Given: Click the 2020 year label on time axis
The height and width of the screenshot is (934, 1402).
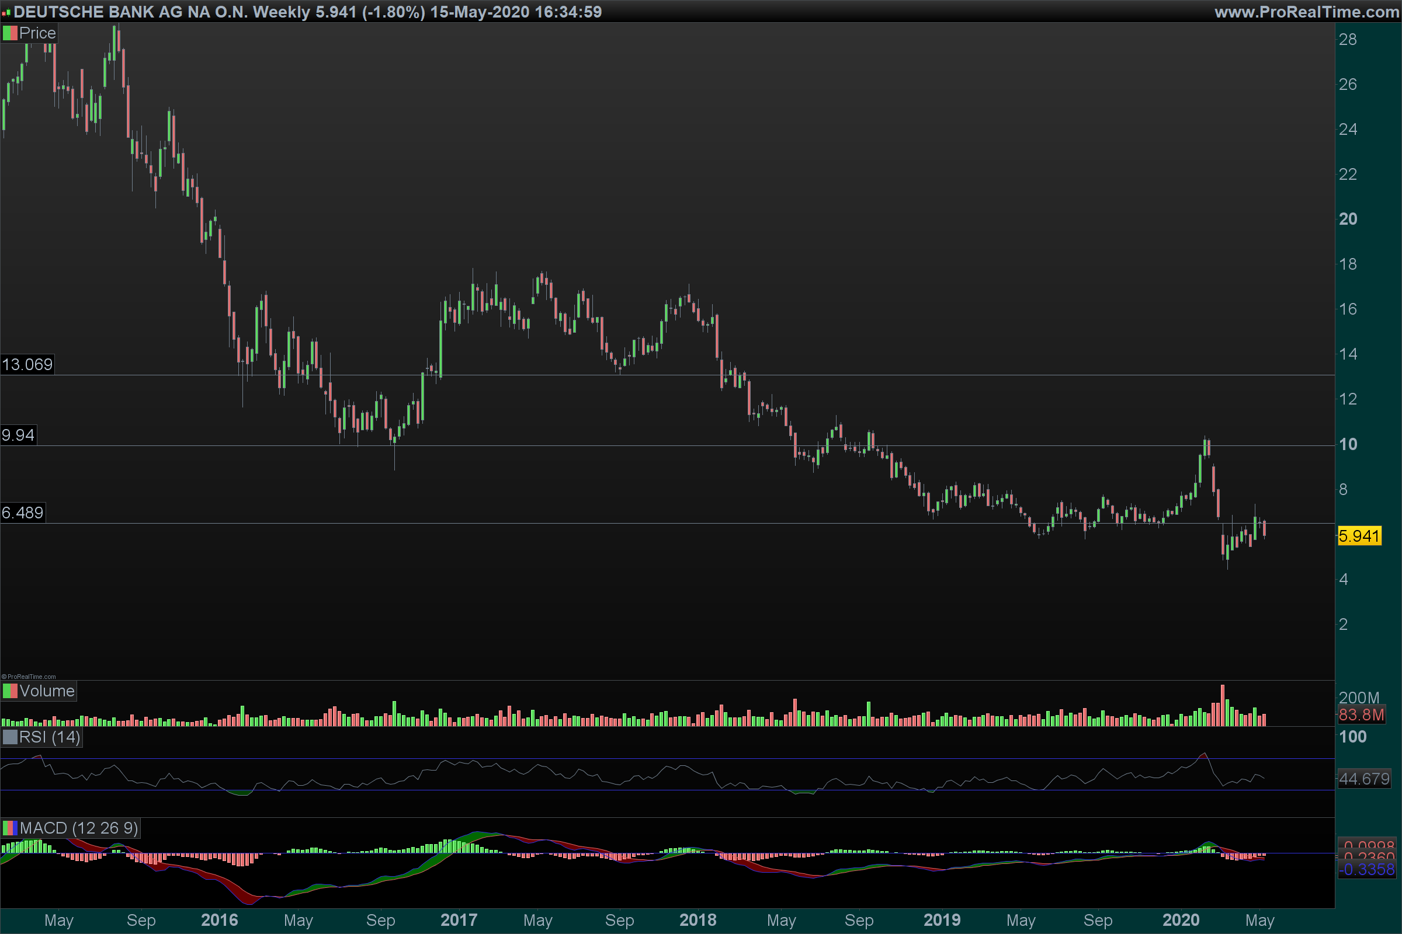Looking at the screenshot, I should pos(1181,921).
